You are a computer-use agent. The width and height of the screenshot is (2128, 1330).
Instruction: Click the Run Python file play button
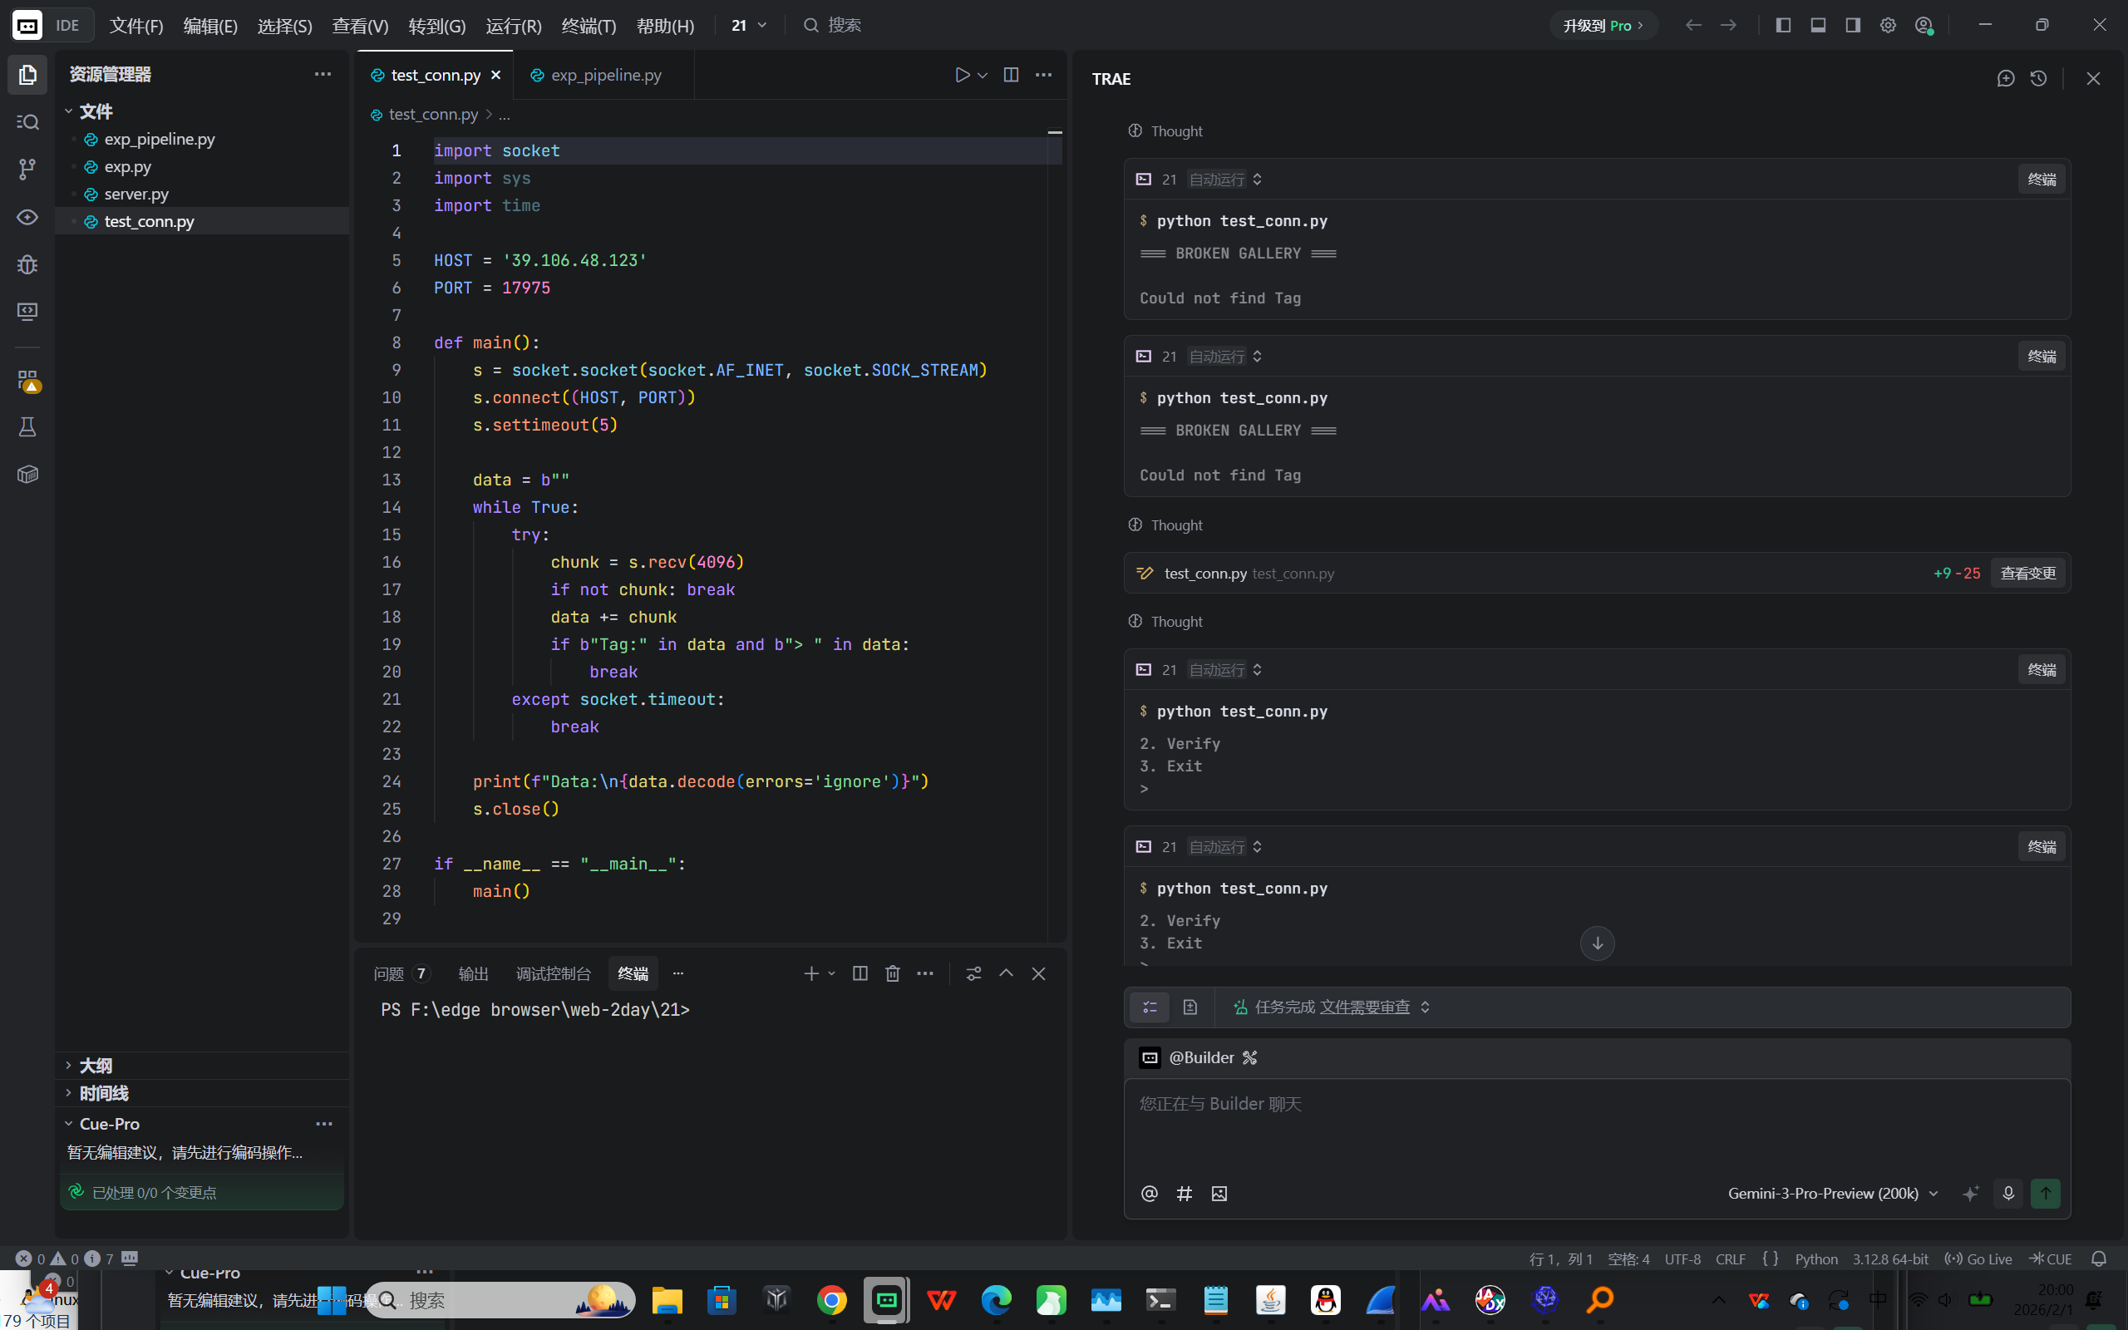[962, 75]
